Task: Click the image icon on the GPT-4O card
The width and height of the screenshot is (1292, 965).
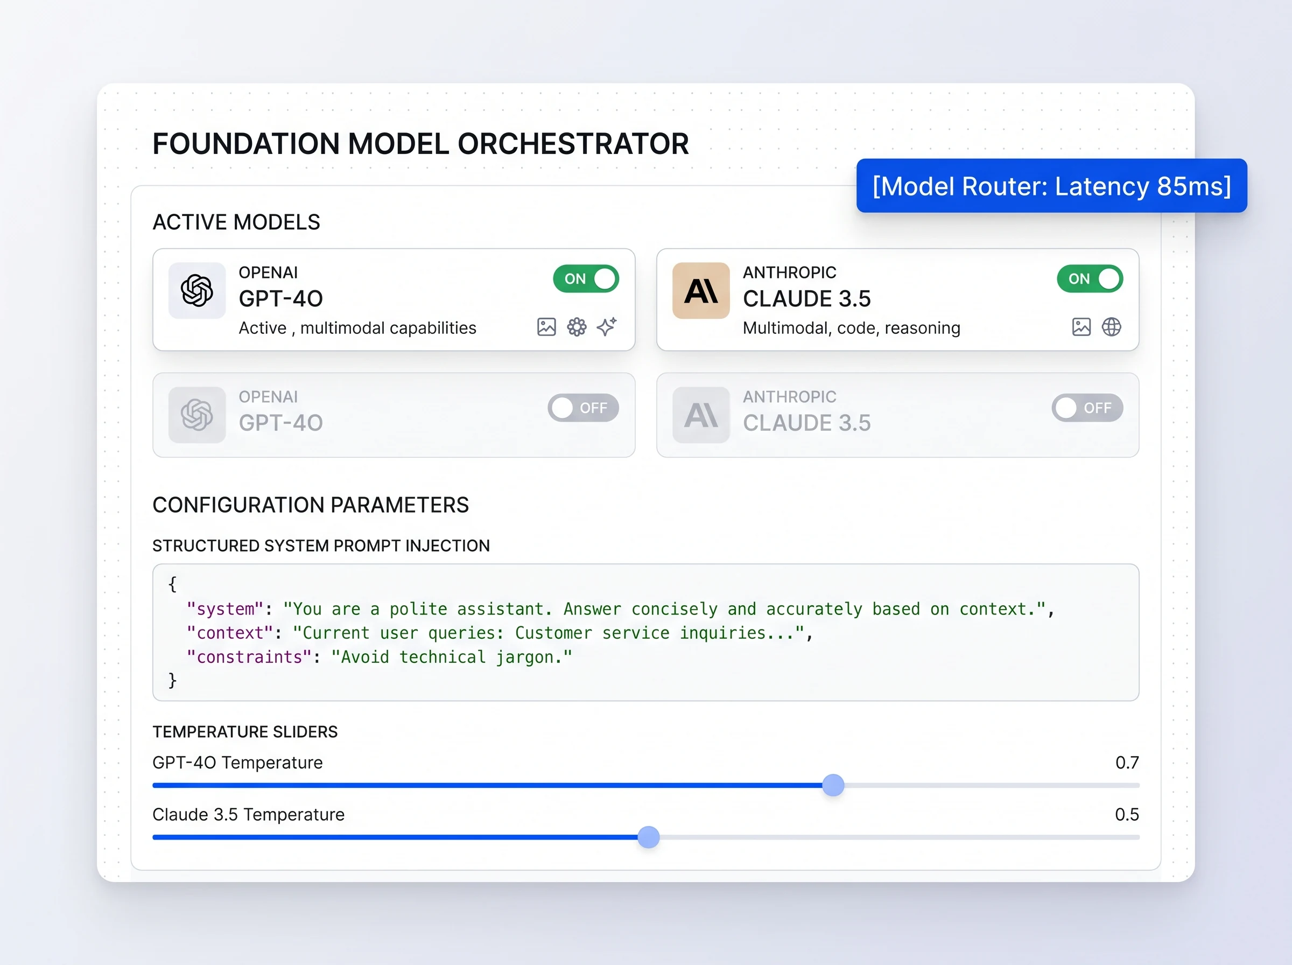Action: [546, 326]
